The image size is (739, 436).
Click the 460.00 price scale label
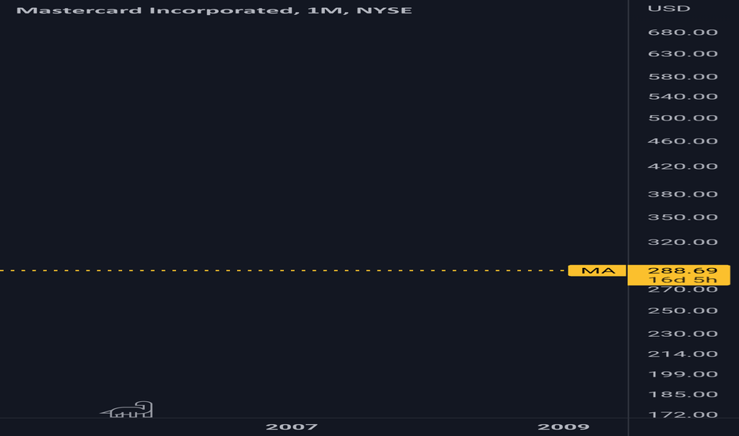(x=683, y=141)
